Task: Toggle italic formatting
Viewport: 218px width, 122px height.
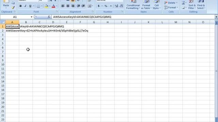Action: pos(25,6)
